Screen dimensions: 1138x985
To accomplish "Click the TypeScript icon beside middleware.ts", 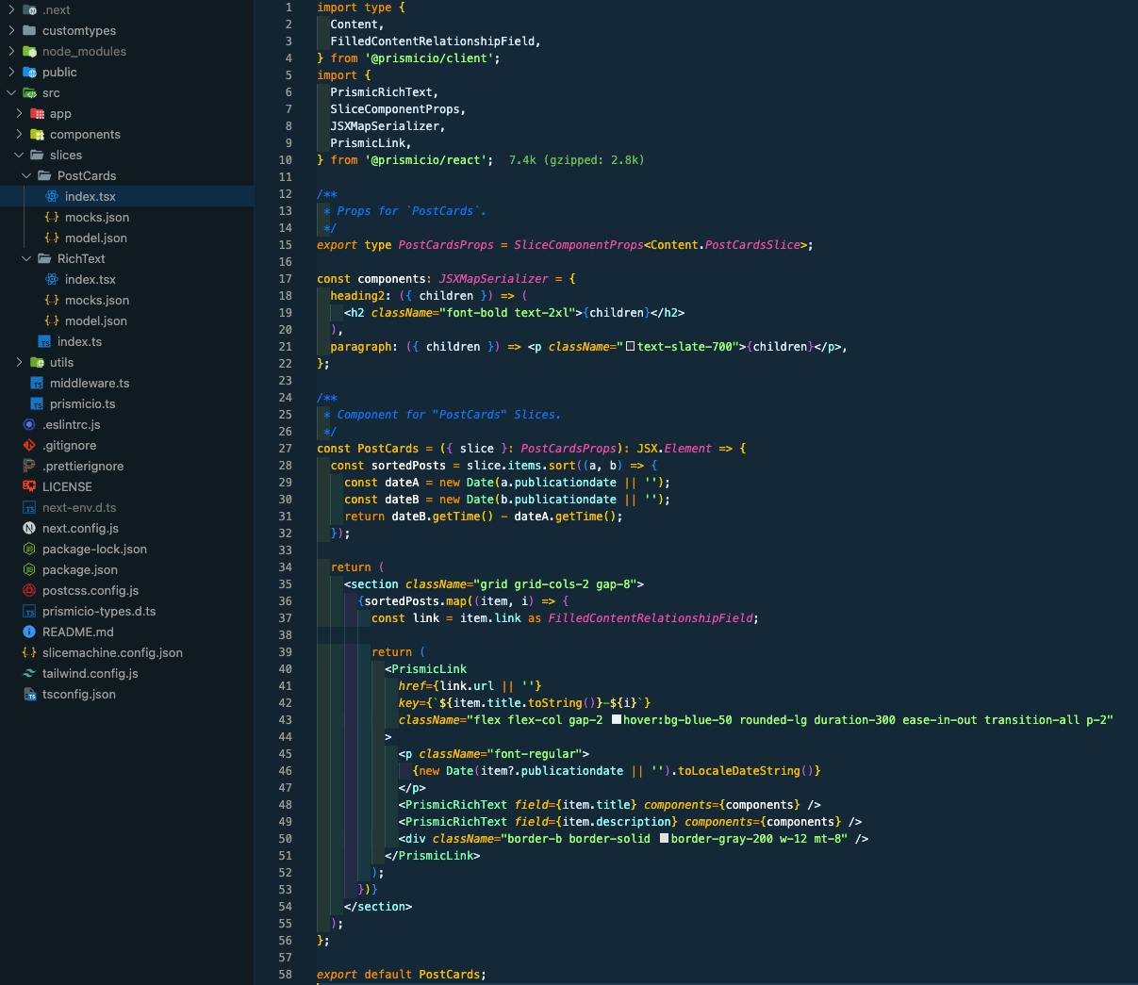I will pos(36,383).
